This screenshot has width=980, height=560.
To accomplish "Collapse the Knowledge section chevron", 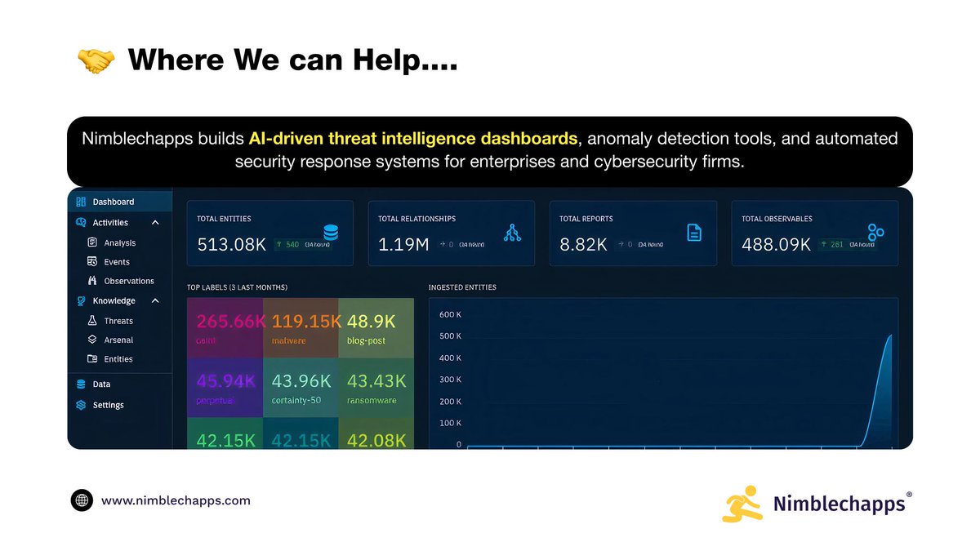I will pyautogui.click(x=155, y=300).
